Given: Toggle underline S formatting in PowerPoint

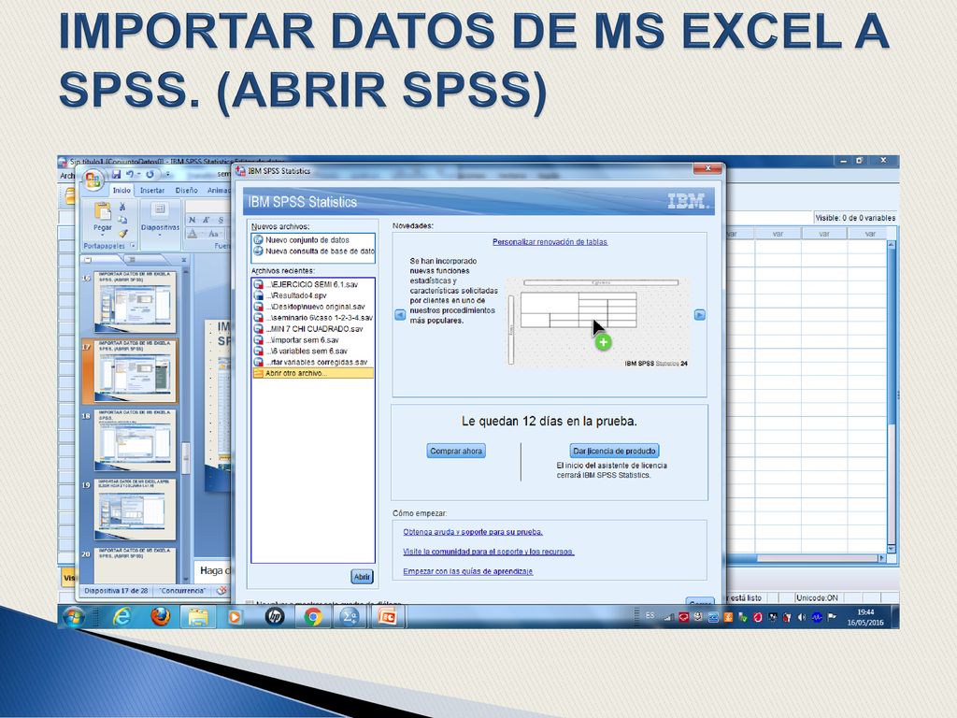Looking at the screenshot, I should (221, 220).
